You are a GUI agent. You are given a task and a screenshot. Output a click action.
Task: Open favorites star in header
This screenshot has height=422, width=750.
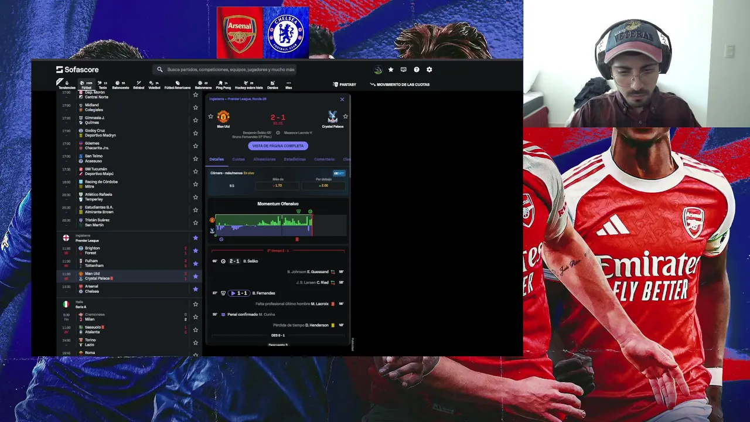coord(391,70)
